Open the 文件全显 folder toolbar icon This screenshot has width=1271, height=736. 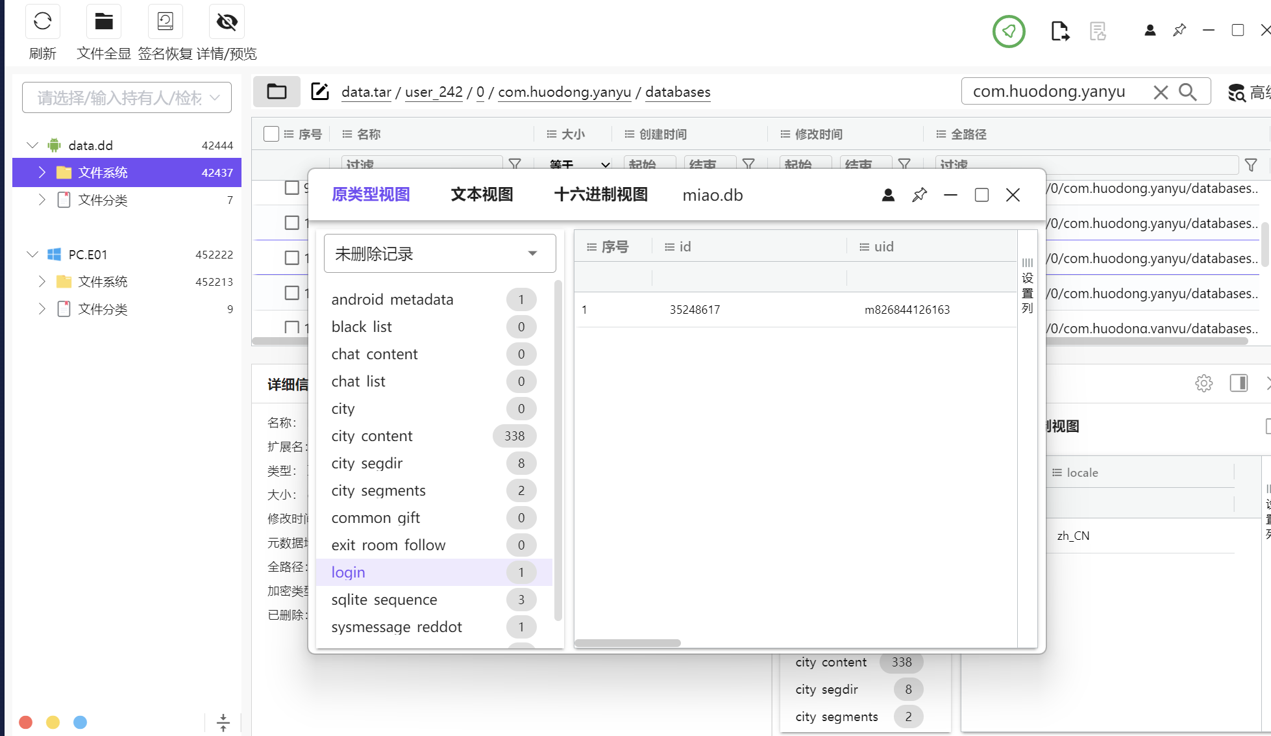coord(104,21)
